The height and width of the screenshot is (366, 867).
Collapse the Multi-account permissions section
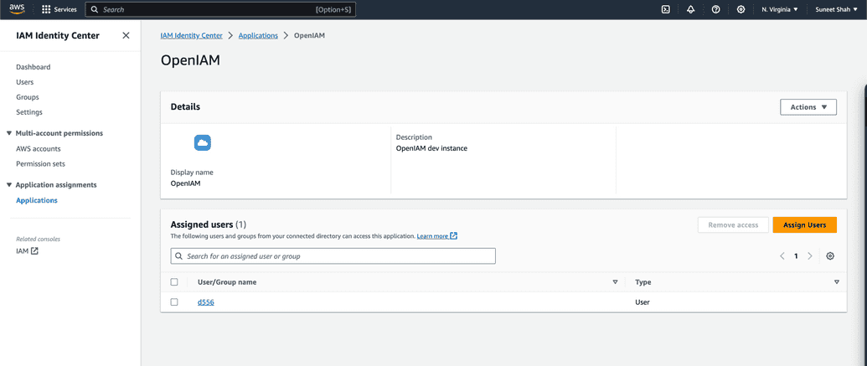pos(9,133)
